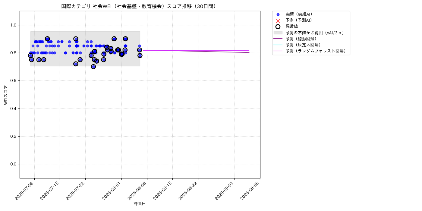Click legend label 予測（ランダムフォレスト回帰）
The image size is (422, 211).
pos(316,51)
